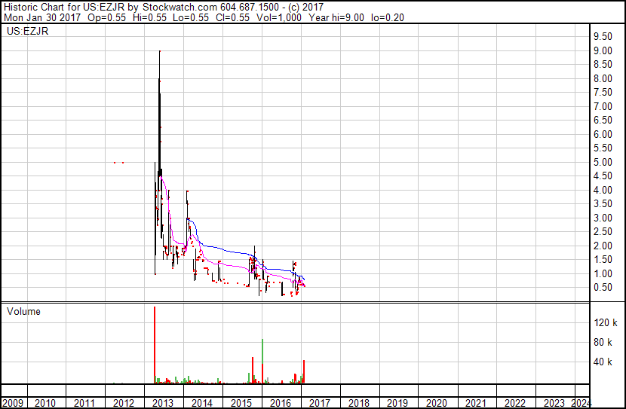Select the 2014 year label on axis

coord(202,403)
